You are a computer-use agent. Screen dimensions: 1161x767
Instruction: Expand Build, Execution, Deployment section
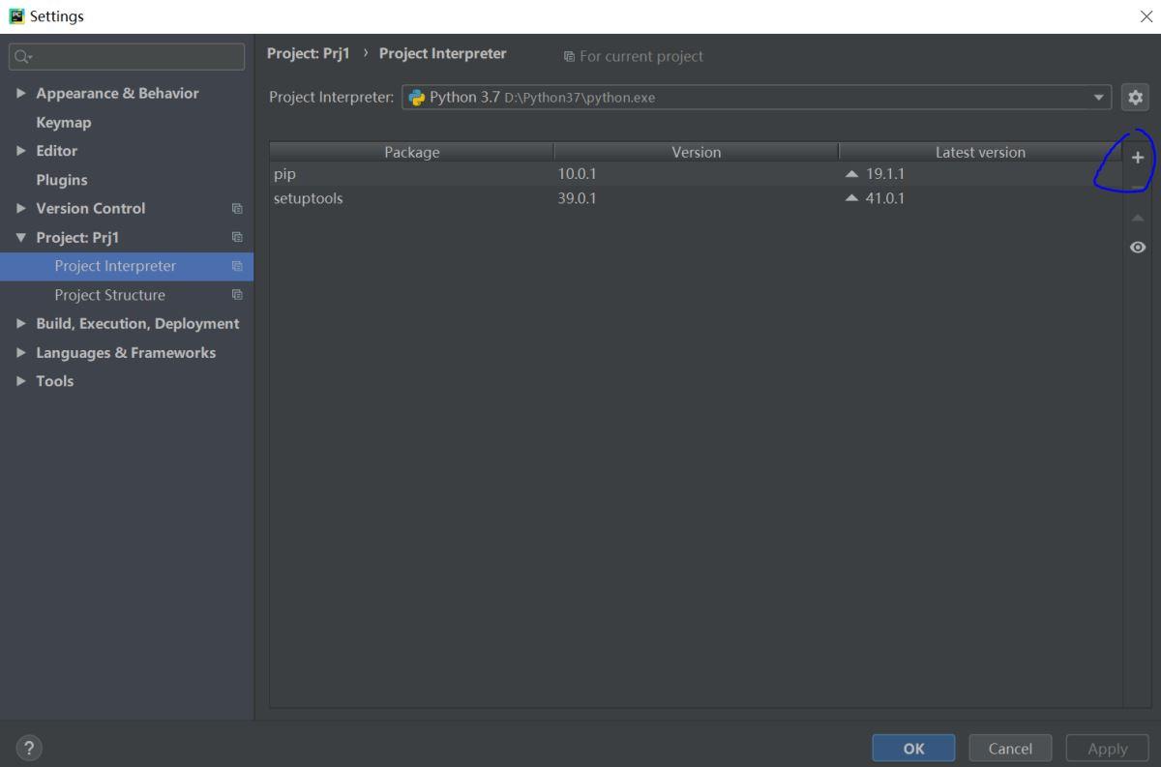(21, 324)
